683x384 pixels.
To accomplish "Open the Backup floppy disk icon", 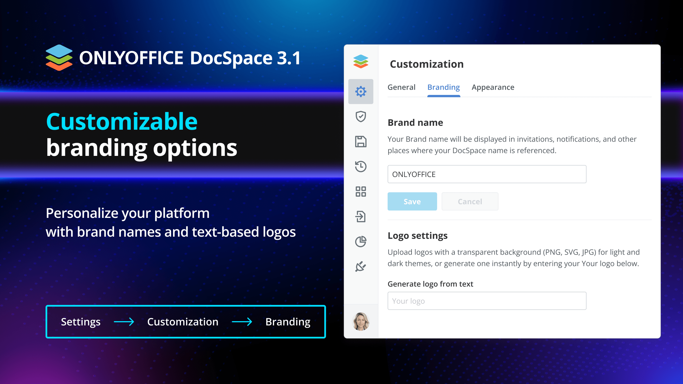I will pyautogui.click(x=361, y=141).
